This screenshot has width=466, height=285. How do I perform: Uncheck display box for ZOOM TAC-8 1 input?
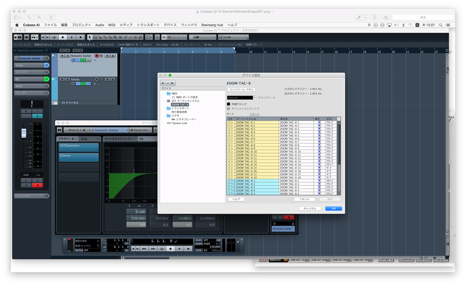pyautogui.click(x=319, y=122)
